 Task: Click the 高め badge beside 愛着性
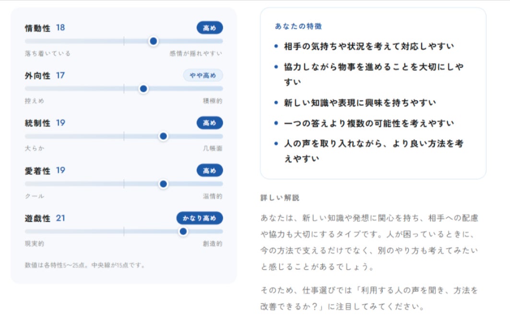[x=210, y=170]
